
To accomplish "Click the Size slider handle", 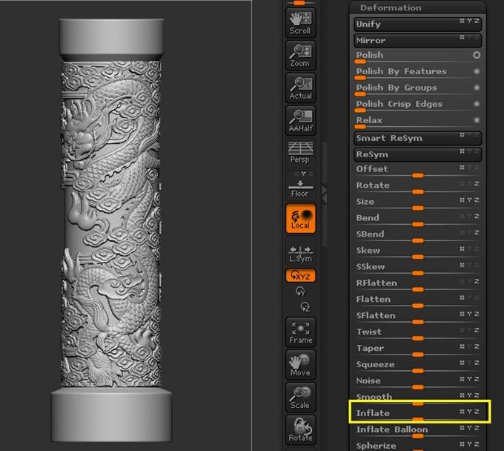I will (x=418, y=208).
